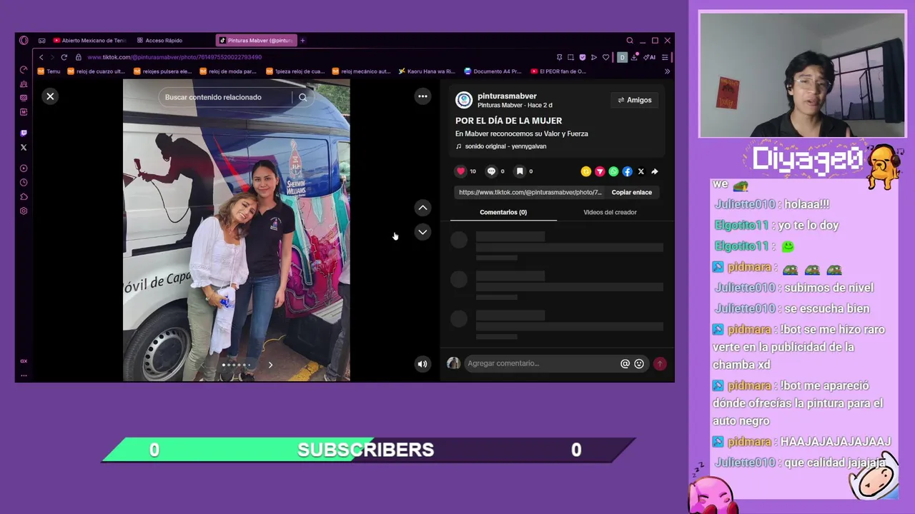Share post to WhatsApp
The width and height of the screenshot is (915, 514).
613,171
